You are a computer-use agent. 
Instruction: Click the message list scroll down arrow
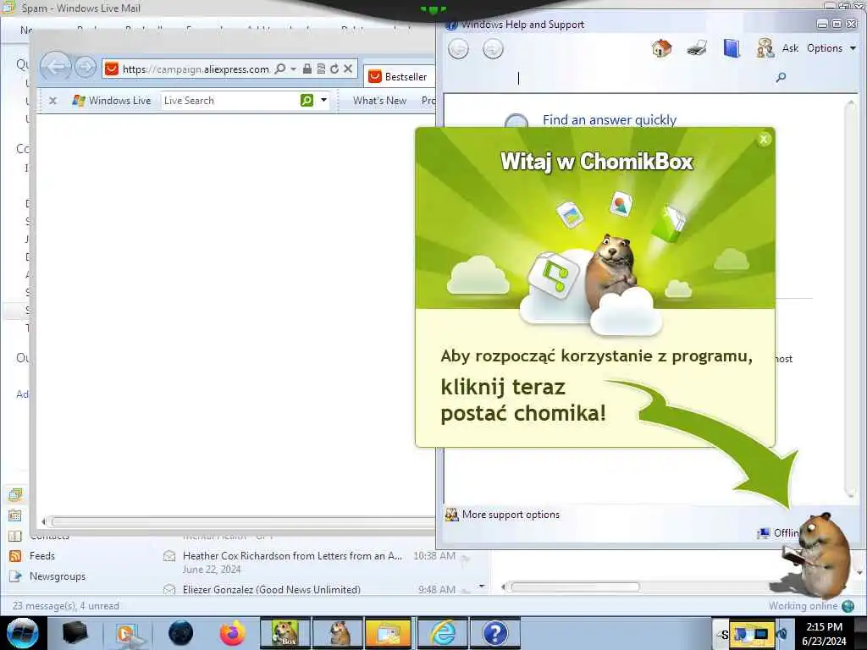point(482,586)
